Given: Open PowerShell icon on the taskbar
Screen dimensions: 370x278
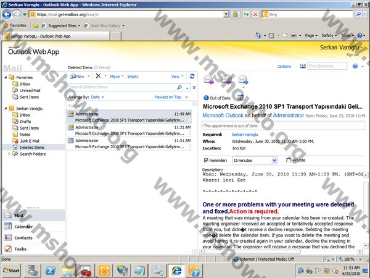Looking at the screenshot, I should 51,271.
